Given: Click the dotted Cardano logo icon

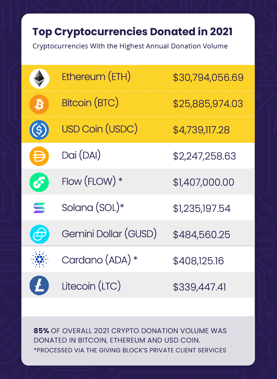Looking at the screenshot, I should click(x=39, y=259).
